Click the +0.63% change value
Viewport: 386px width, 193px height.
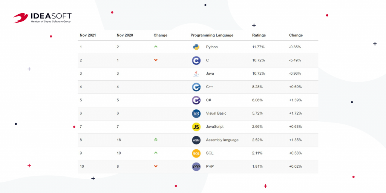point(295,127)
